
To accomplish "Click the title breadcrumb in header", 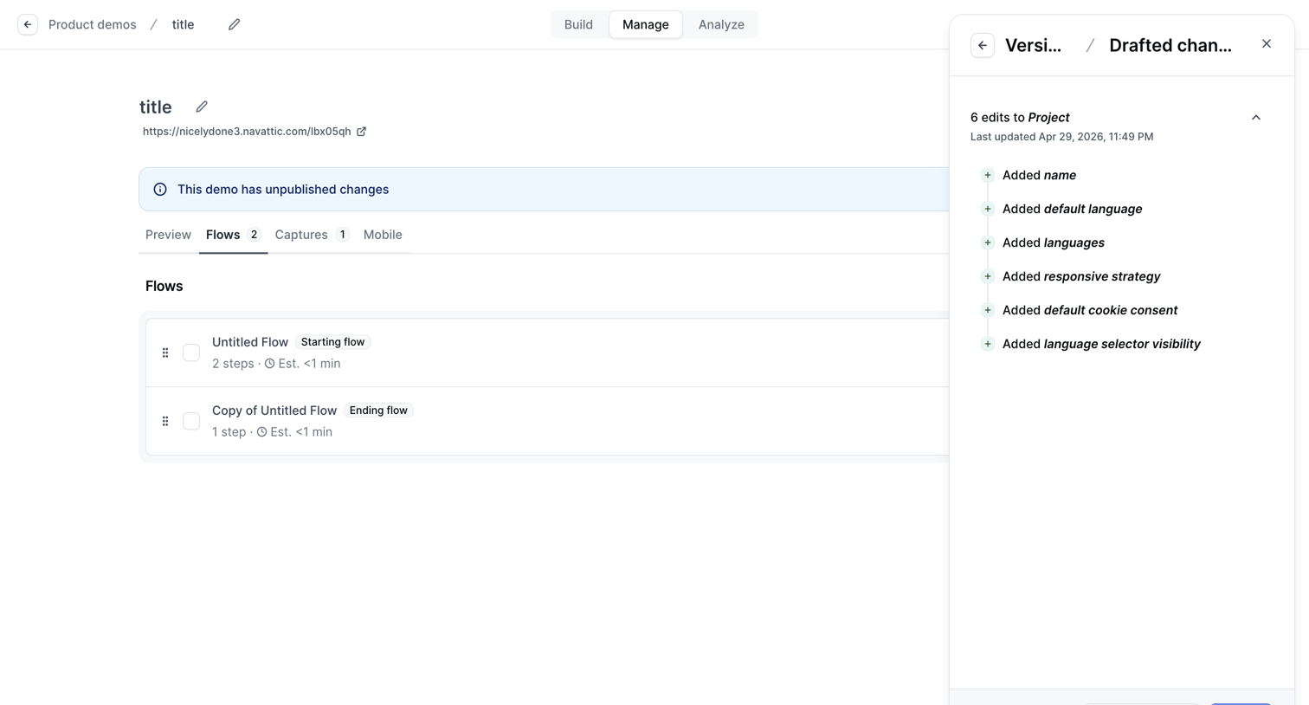I will (183, 24).
